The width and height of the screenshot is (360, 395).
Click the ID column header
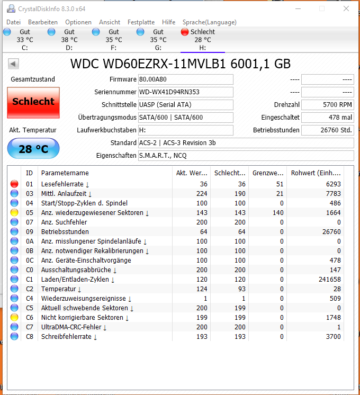coord(30,173)
